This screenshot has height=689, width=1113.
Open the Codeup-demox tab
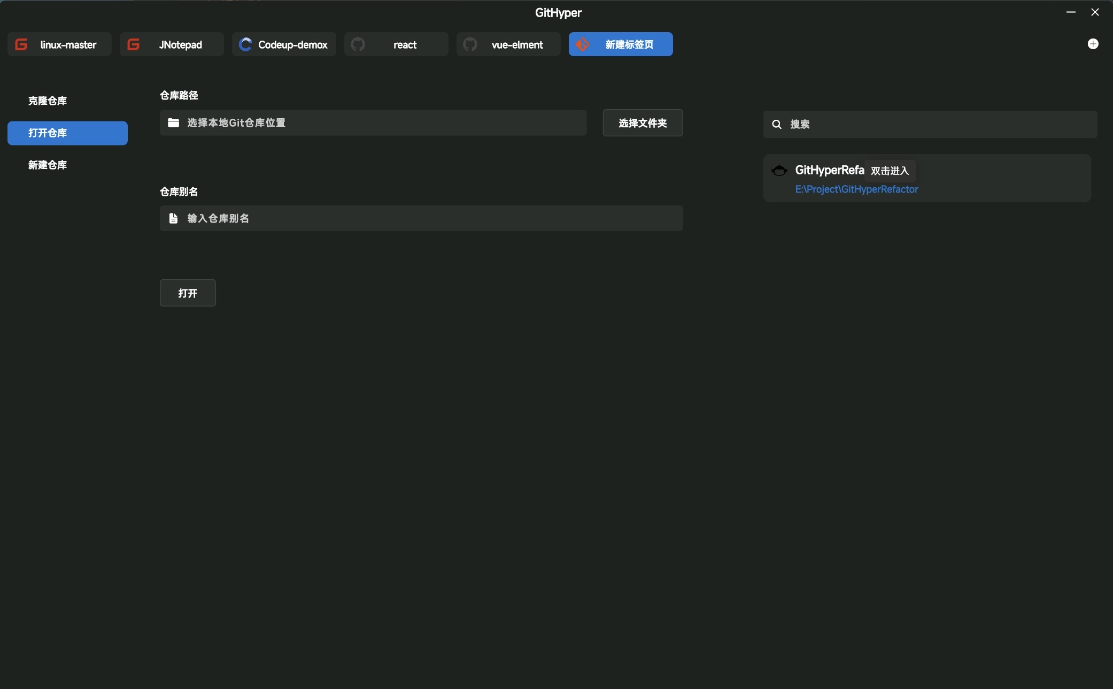(284, 44)
